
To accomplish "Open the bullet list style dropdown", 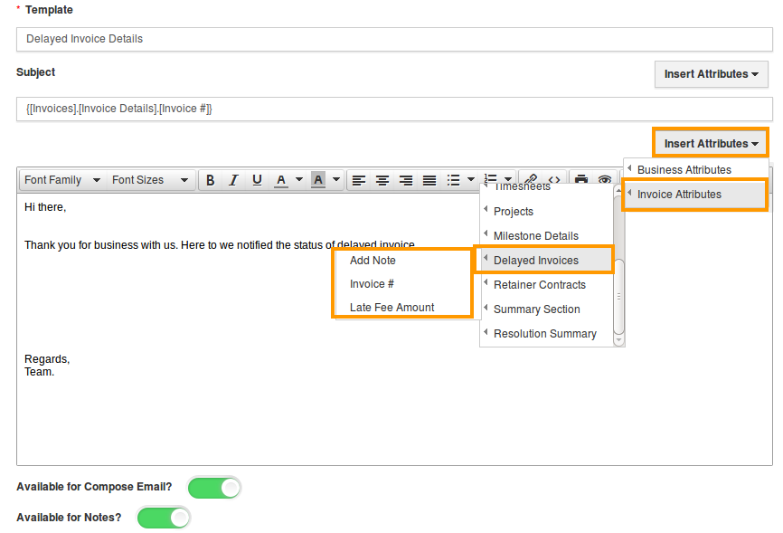I will click(x=471, y=180).
